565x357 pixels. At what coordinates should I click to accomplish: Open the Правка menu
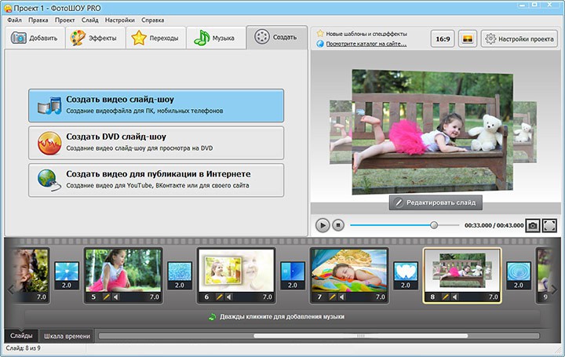click(x=38, y=20)
